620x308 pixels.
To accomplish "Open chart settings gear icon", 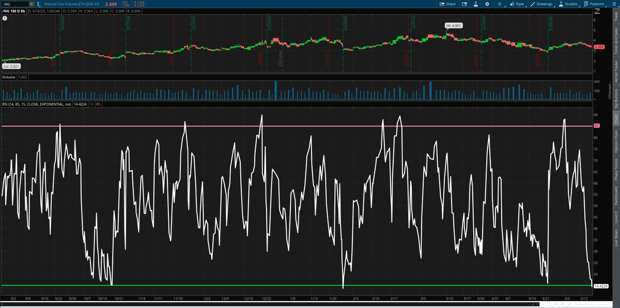I will [487, 4].
